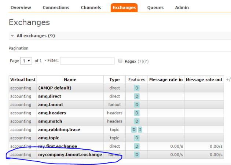Click the D durable badge for mycompany.fanout.exchange

tap(137, 155)
